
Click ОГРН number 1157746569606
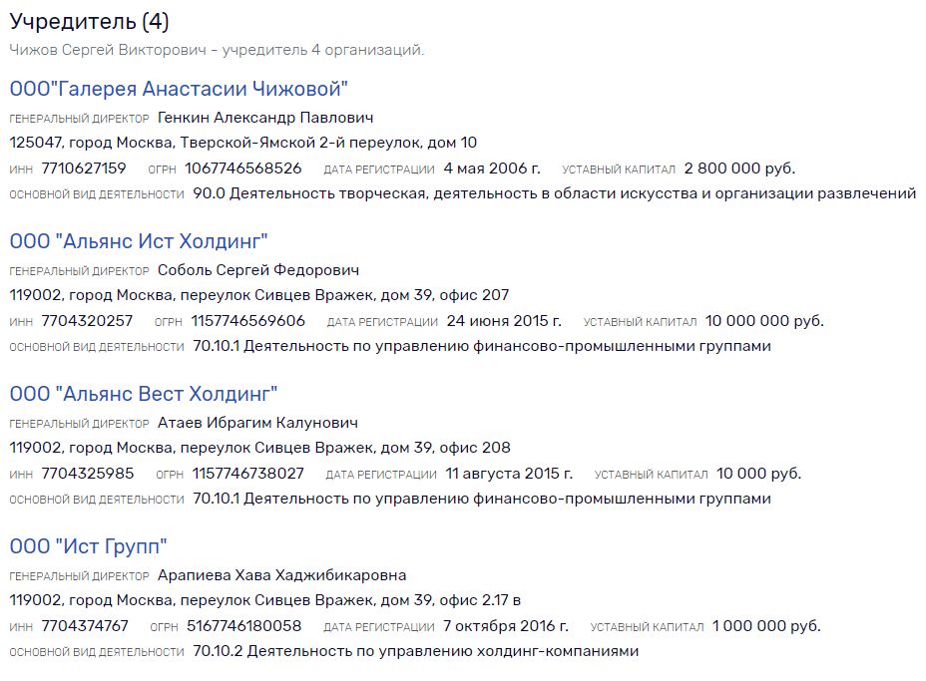click(248, 321)
